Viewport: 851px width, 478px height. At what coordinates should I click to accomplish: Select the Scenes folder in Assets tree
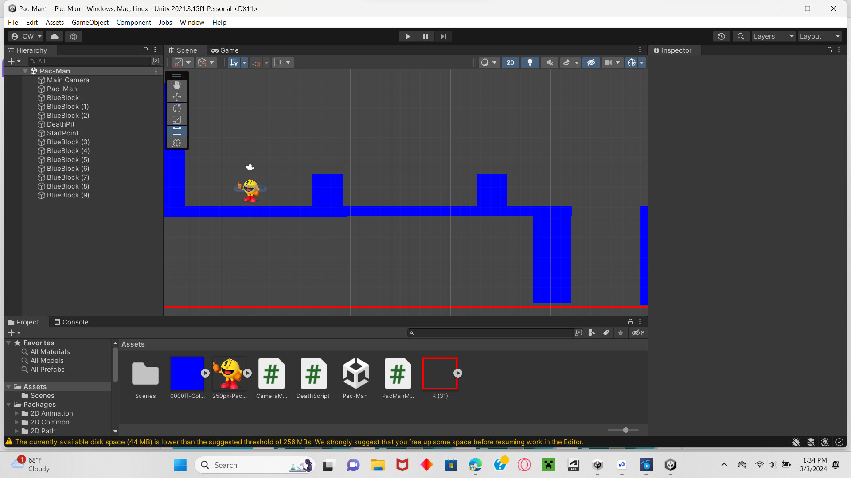tap(43, 396)
